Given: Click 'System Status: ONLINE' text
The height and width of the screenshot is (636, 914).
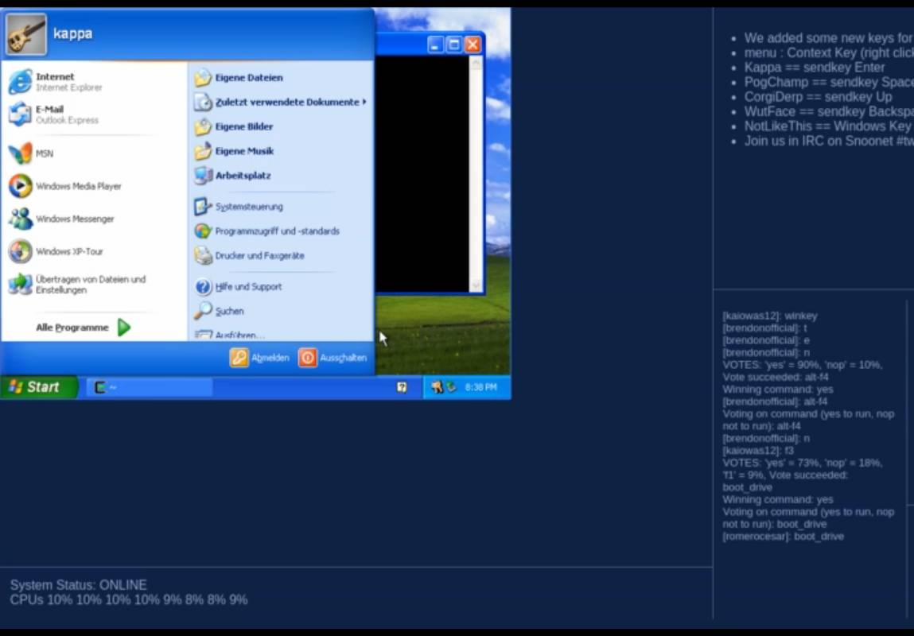Looking at the screenshot, I should tap(78, 585).
